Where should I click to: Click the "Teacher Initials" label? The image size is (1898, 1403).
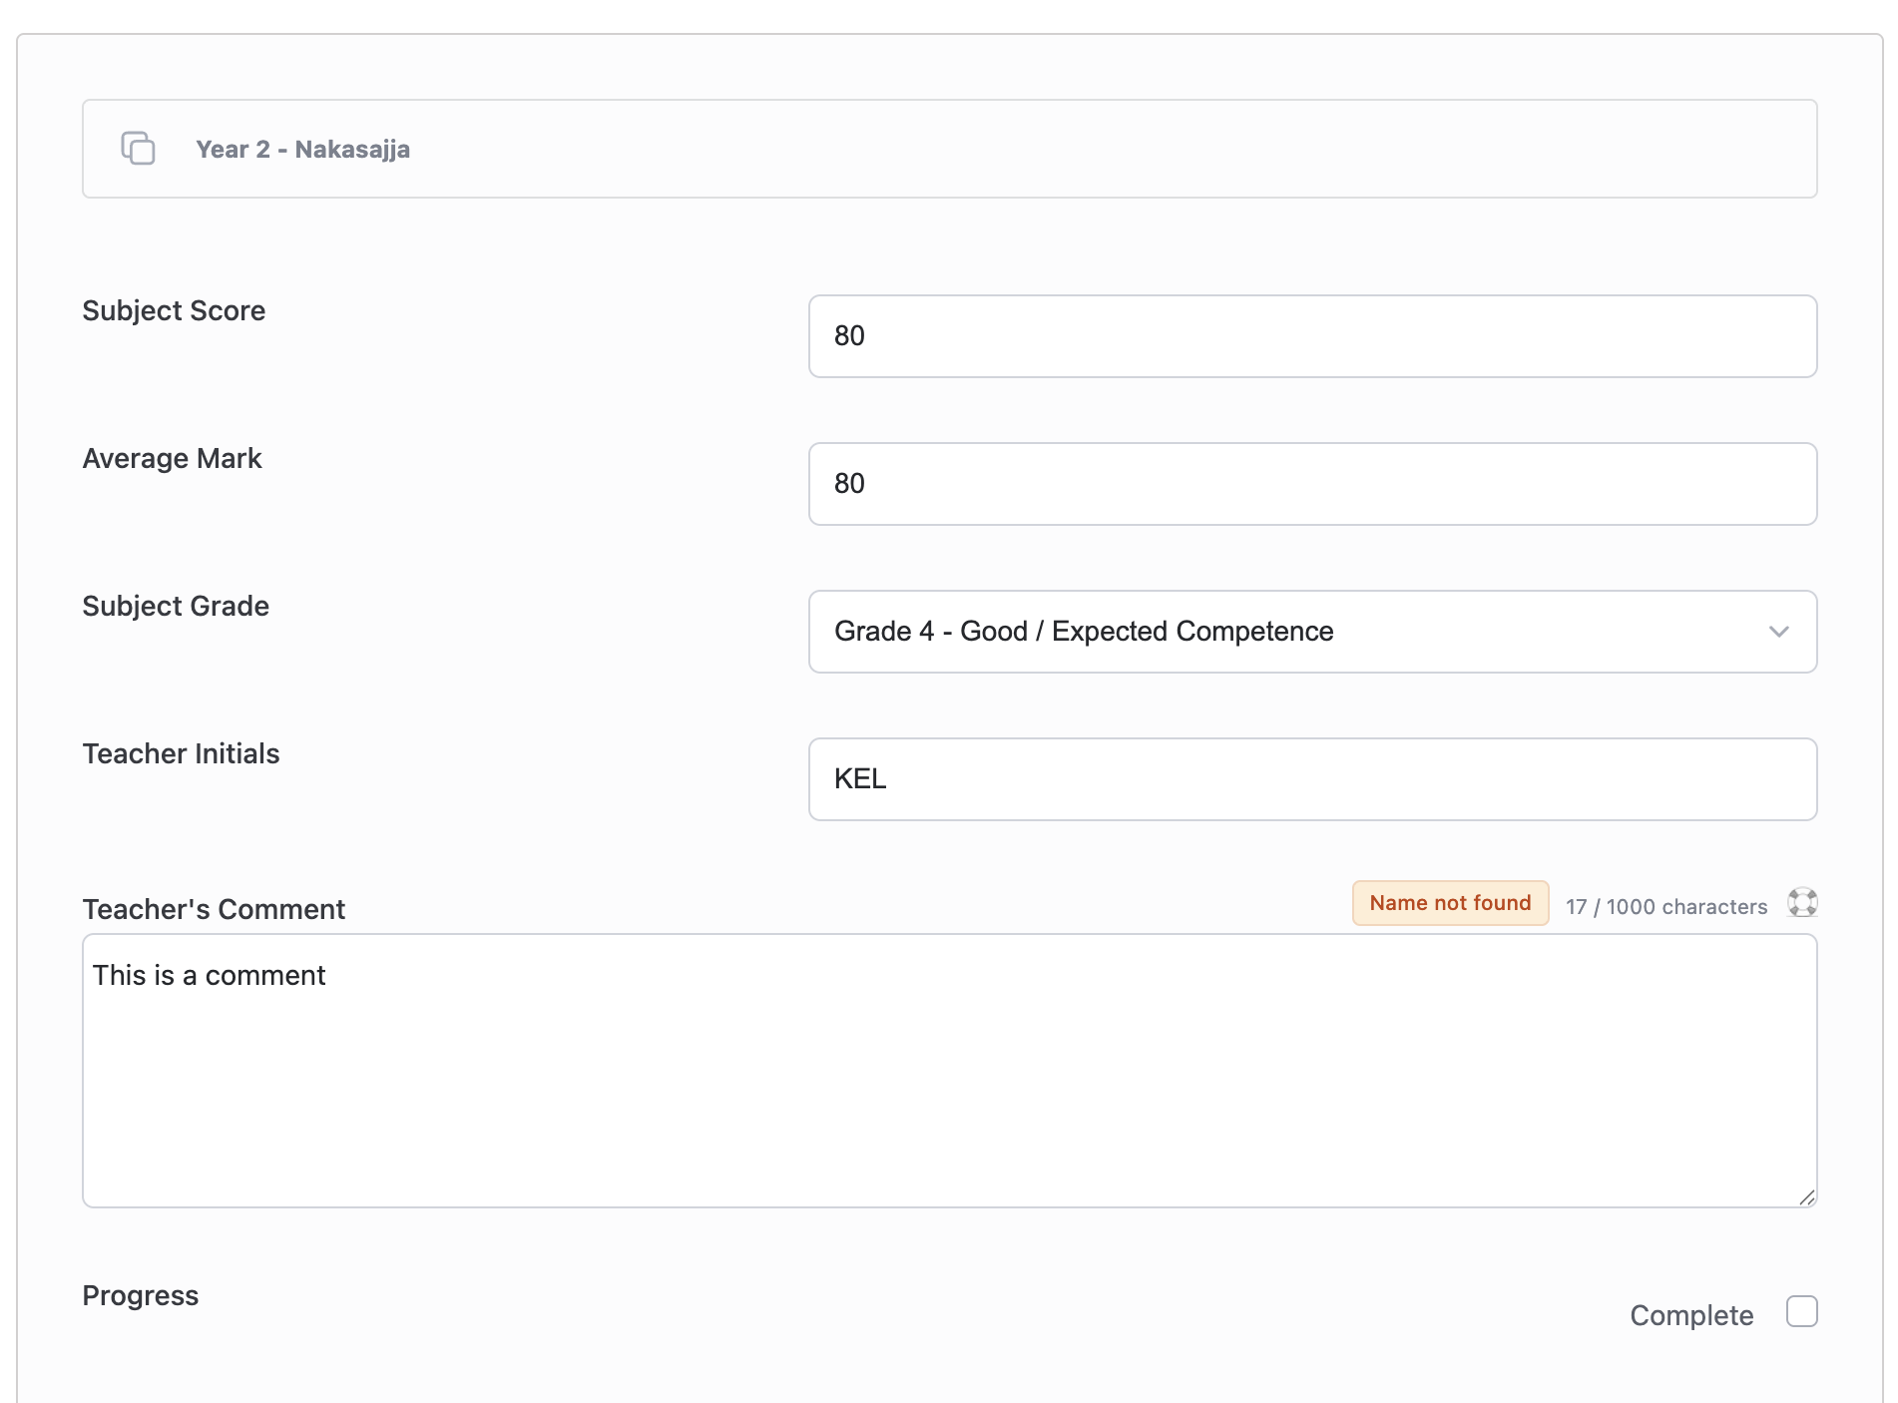click(181, 753)
